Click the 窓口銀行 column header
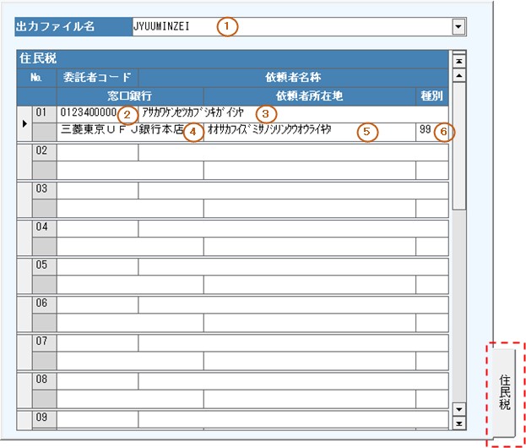 click(129, 95)
